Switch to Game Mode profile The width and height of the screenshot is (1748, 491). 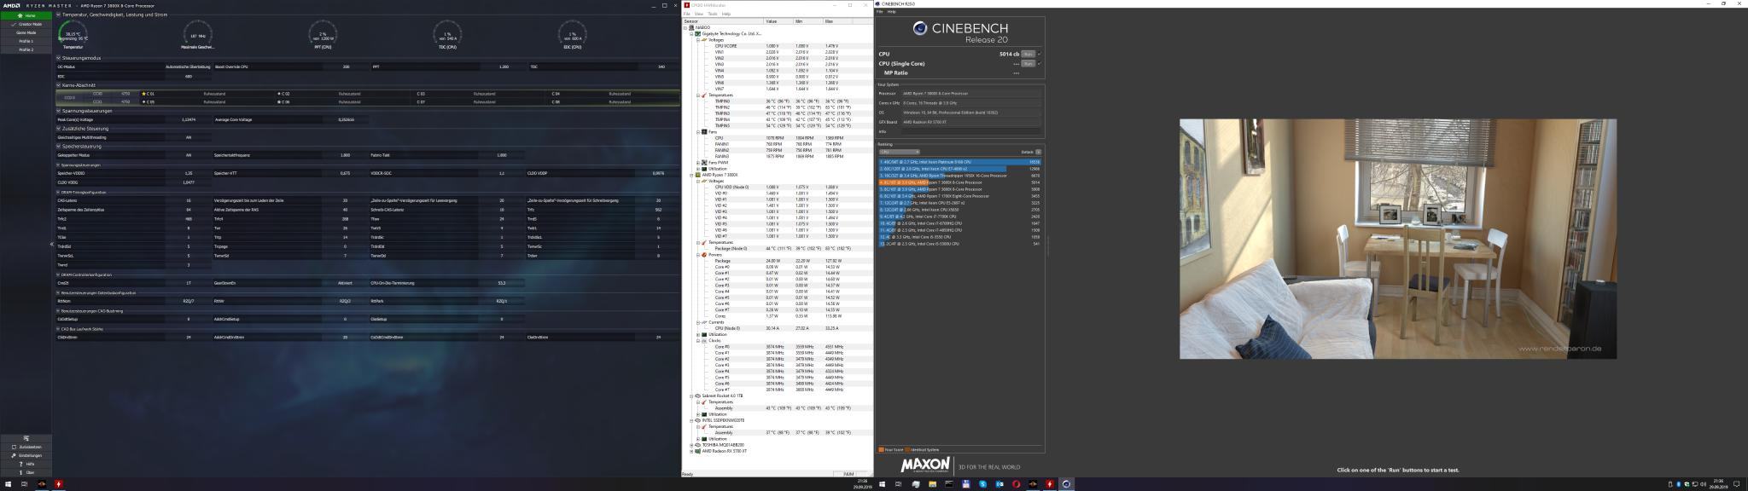point(26,32)
